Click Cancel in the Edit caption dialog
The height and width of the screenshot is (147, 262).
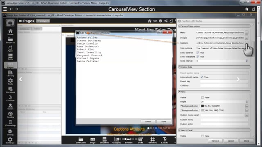[x=148, y=122]
